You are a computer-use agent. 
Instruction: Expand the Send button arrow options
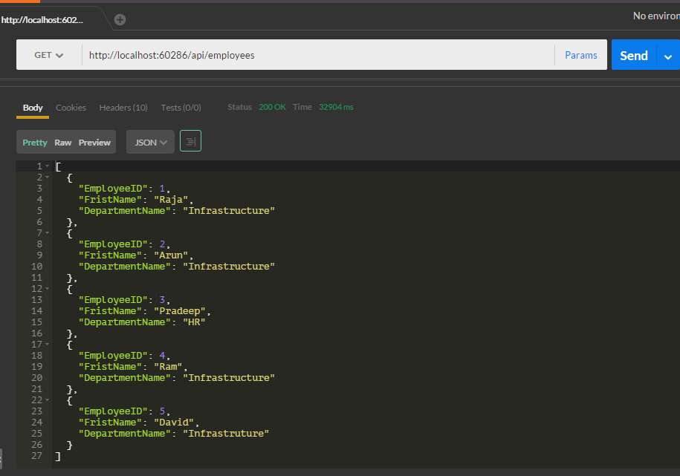click(668, 56)
